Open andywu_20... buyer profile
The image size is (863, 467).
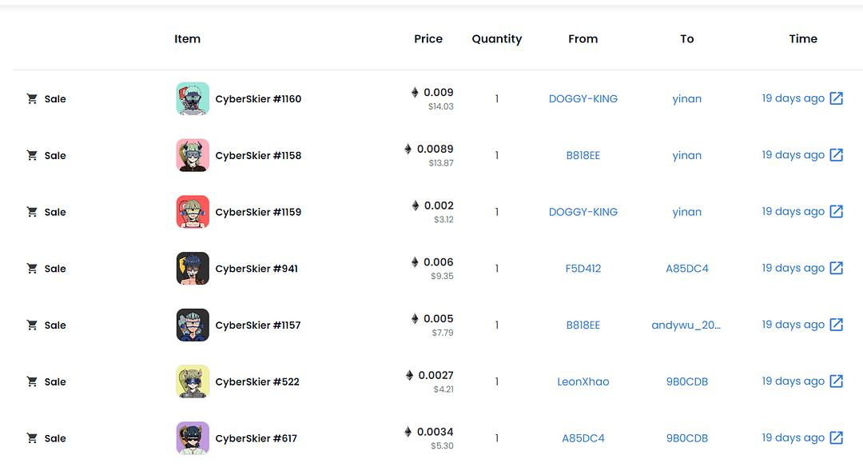point(686,325)
